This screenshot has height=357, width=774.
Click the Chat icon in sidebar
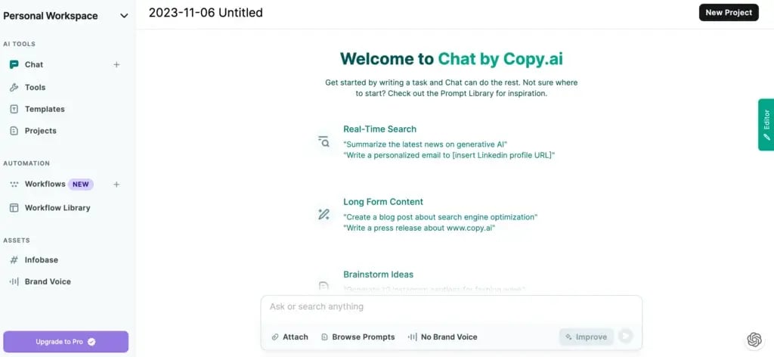(x=14, y=65)
